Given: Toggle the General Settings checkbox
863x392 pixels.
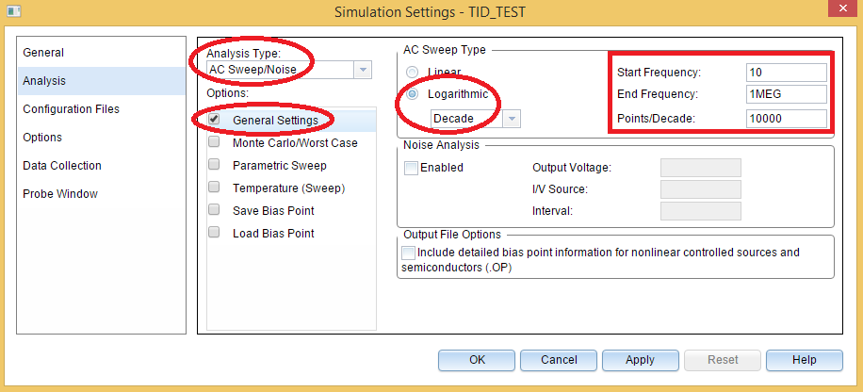Looking at the screenshot, I should click(x=214, y=119).
